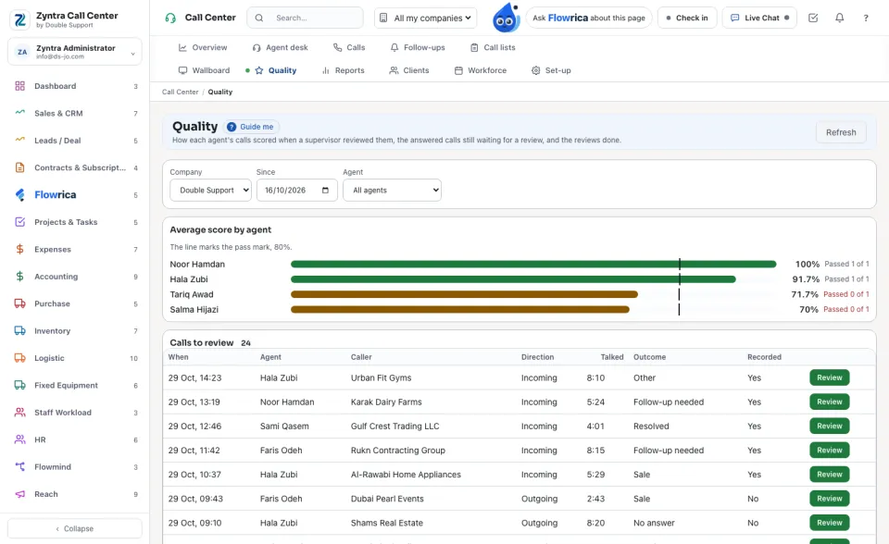Click the Check in button
The width and height of the screenshot is (889, 544).
[x=687, y=19]
